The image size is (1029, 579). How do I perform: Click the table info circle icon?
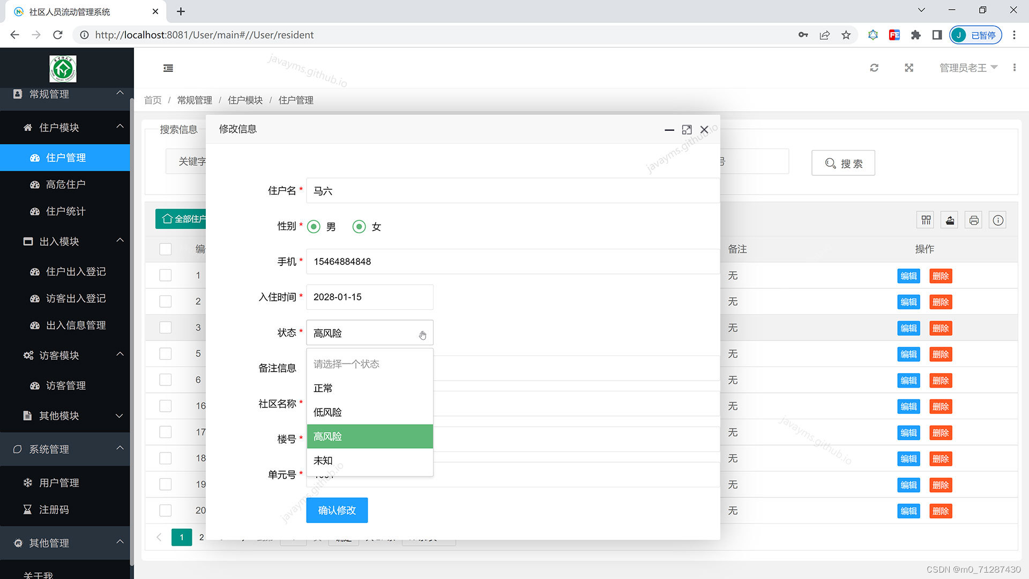(x=998, y=220)
